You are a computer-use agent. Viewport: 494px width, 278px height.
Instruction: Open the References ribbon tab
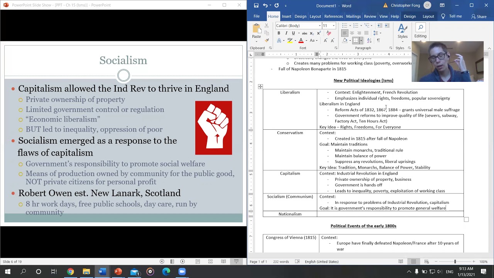tap(333, 16)
